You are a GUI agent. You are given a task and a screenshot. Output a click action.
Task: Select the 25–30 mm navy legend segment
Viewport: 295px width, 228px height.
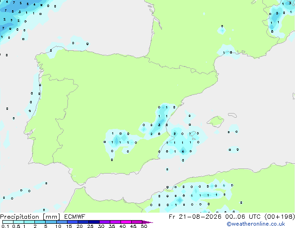(94, 222)
